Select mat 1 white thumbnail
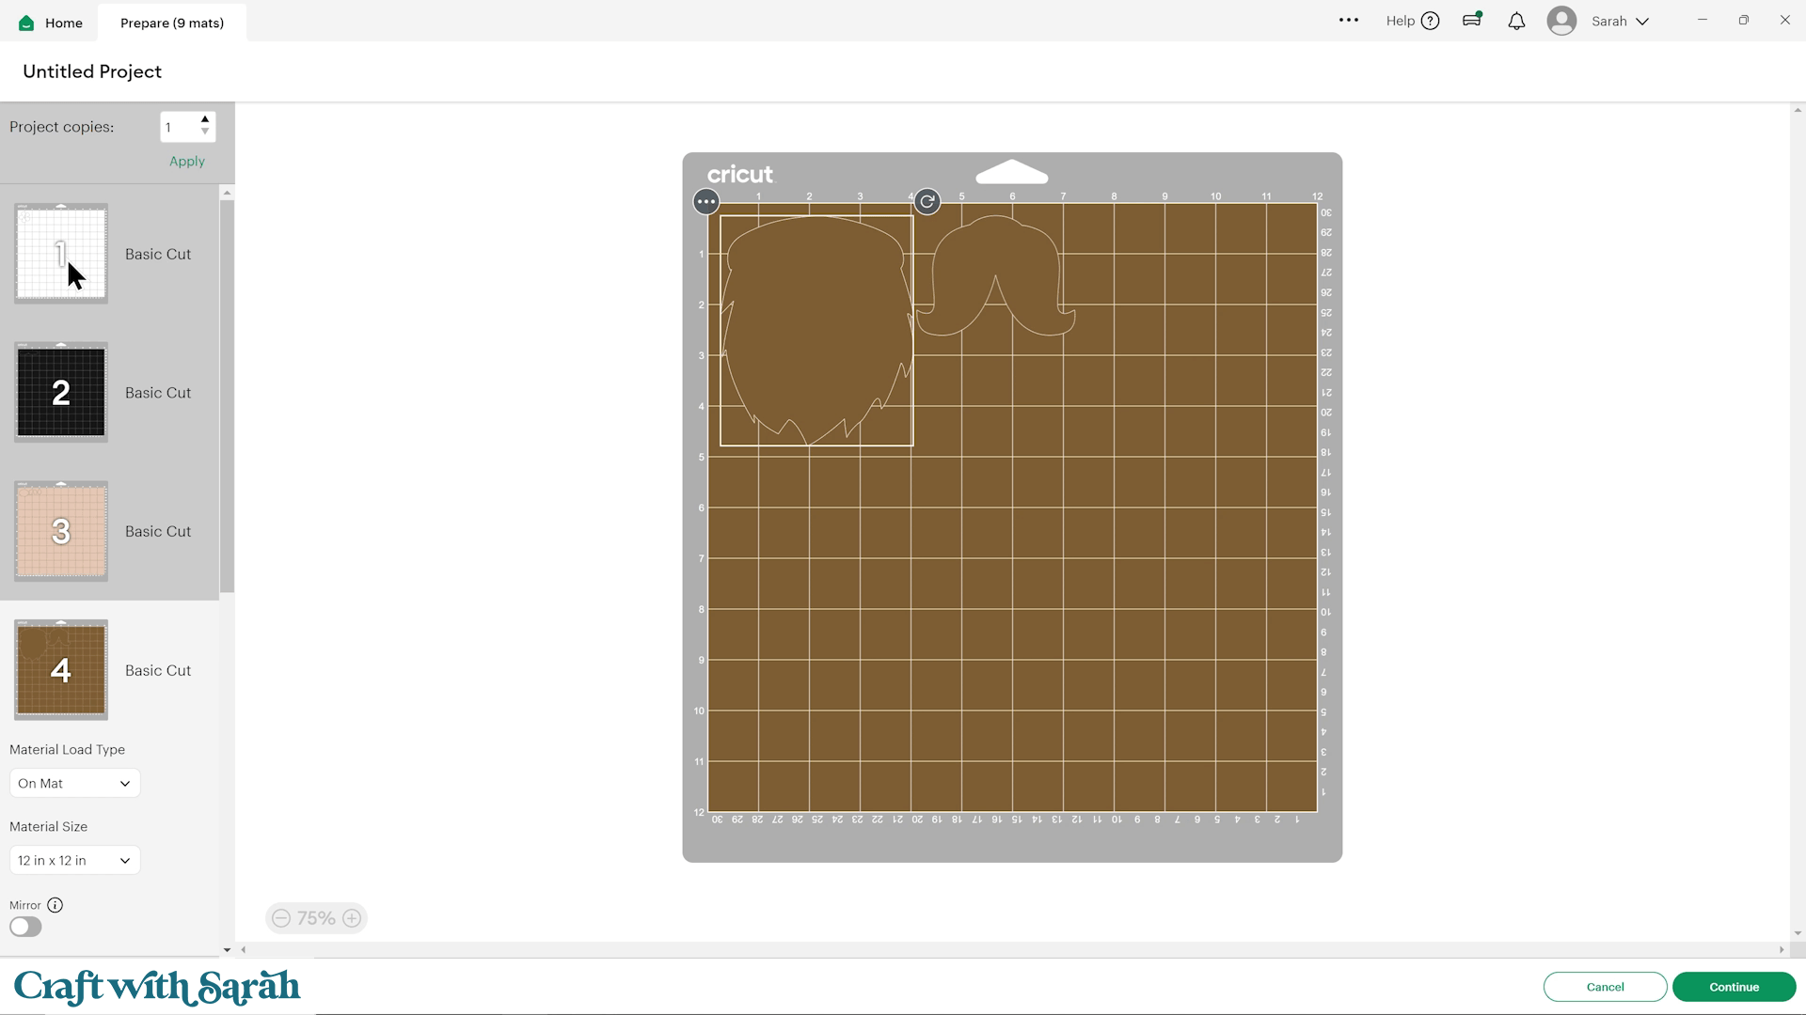 [61, 254]
